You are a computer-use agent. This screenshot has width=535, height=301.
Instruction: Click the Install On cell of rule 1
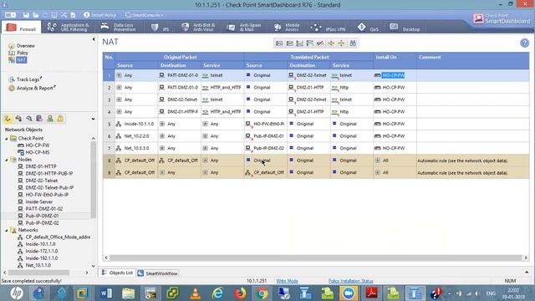[395, 75]
